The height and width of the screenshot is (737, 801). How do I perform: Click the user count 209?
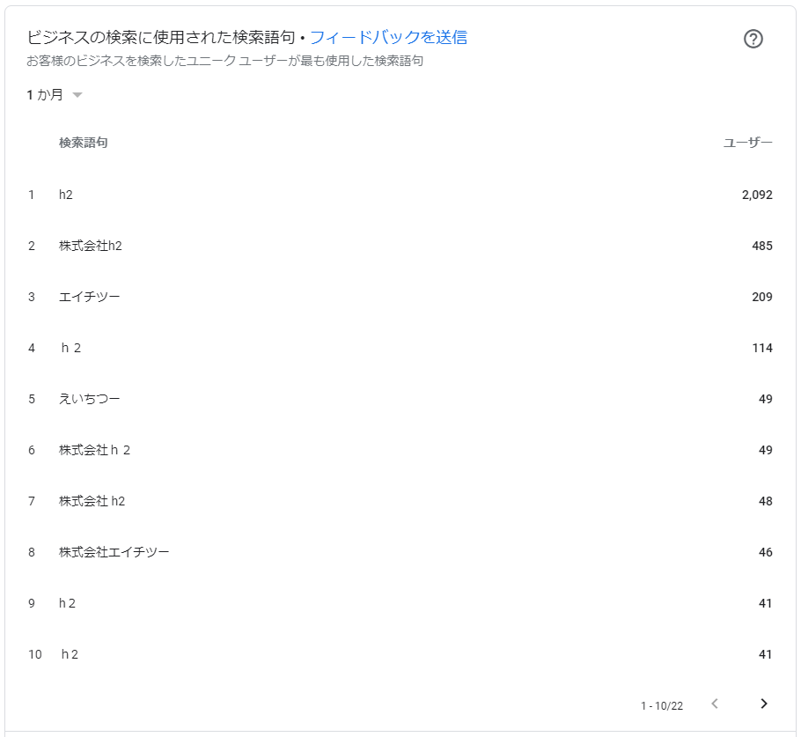(x=762, y=297)
